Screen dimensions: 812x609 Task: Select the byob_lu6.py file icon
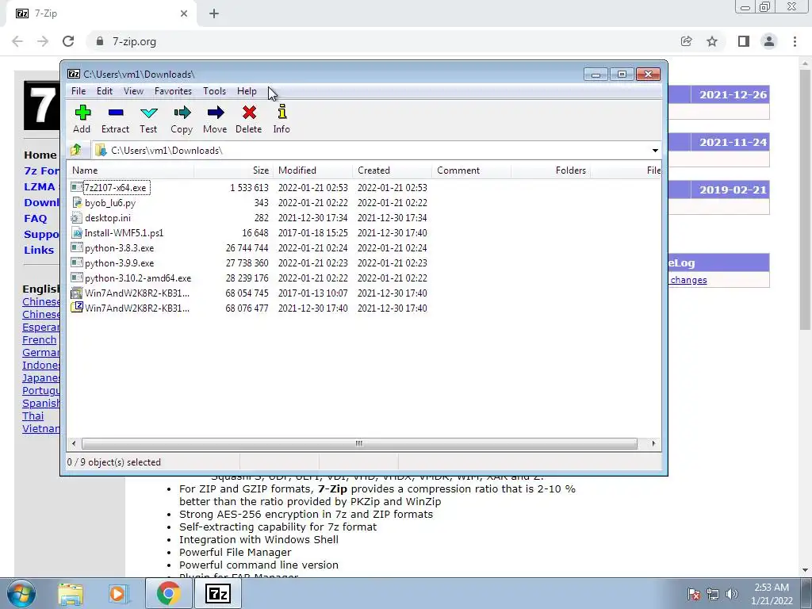pyautogui.click(x=77, y=202)
